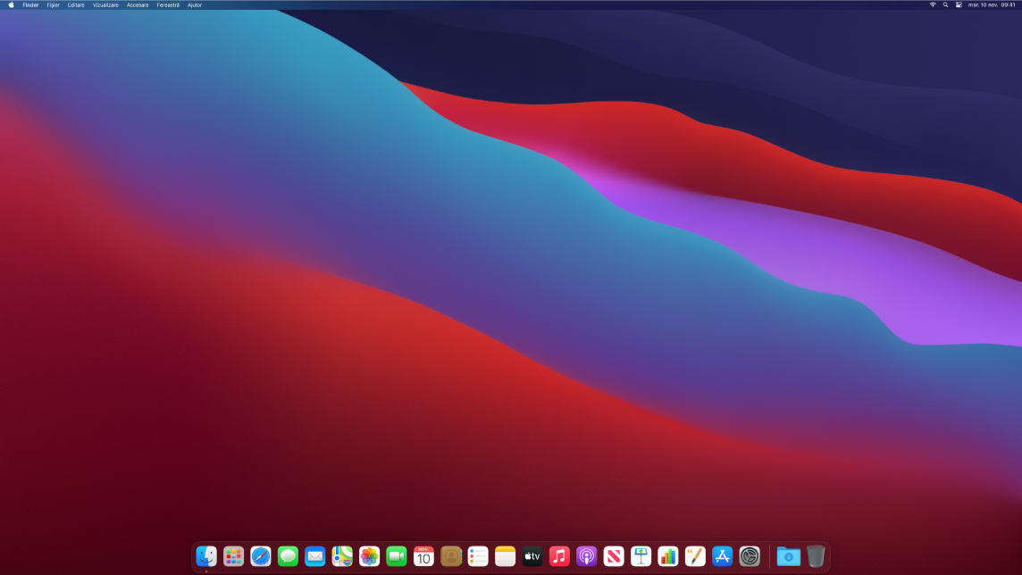This screenshot has width=1022, height=575.
Task: Launch the Music app
Action: point(558,556)
